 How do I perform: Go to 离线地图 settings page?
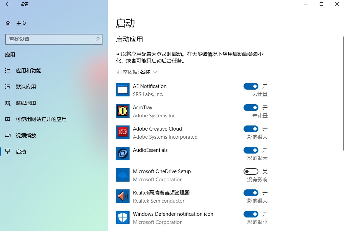click(x=26, y=103)
